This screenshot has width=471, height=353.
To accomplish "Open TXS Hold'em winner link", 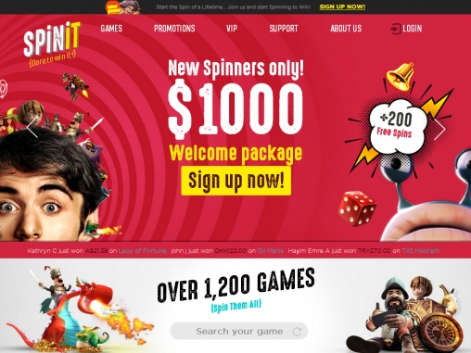I will 421,251.
